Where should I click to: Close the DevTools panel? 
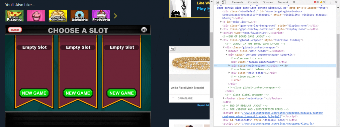(336, 2)
